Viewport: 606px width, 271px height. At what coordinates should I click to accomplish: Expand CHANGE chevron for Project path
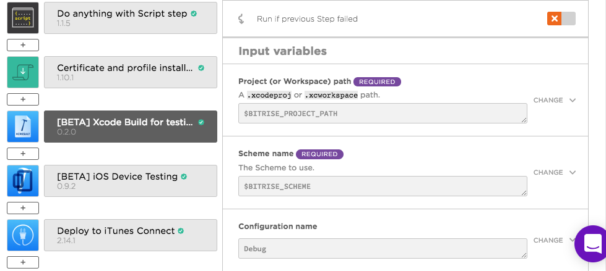tap(573, 100)
